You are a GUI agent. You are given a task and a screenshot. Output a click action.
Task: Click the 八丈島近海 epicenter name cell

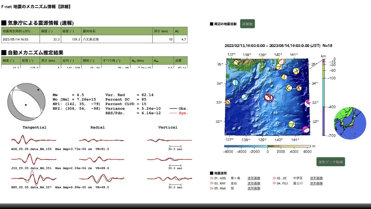117,39
